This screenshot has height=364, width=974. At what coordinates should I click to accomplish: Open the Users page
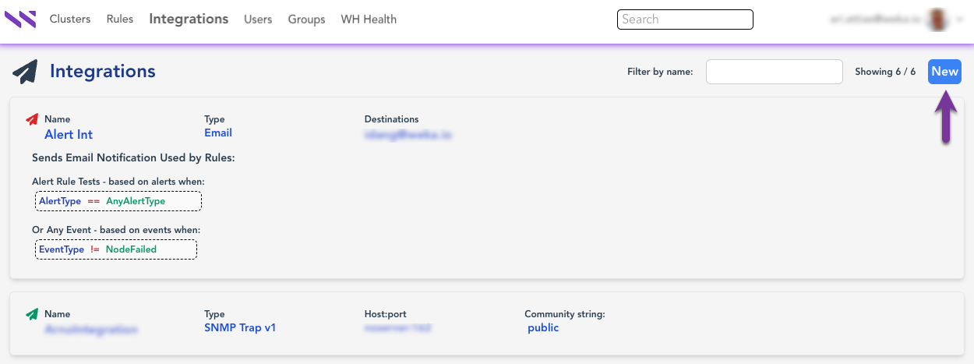point(258,19)
